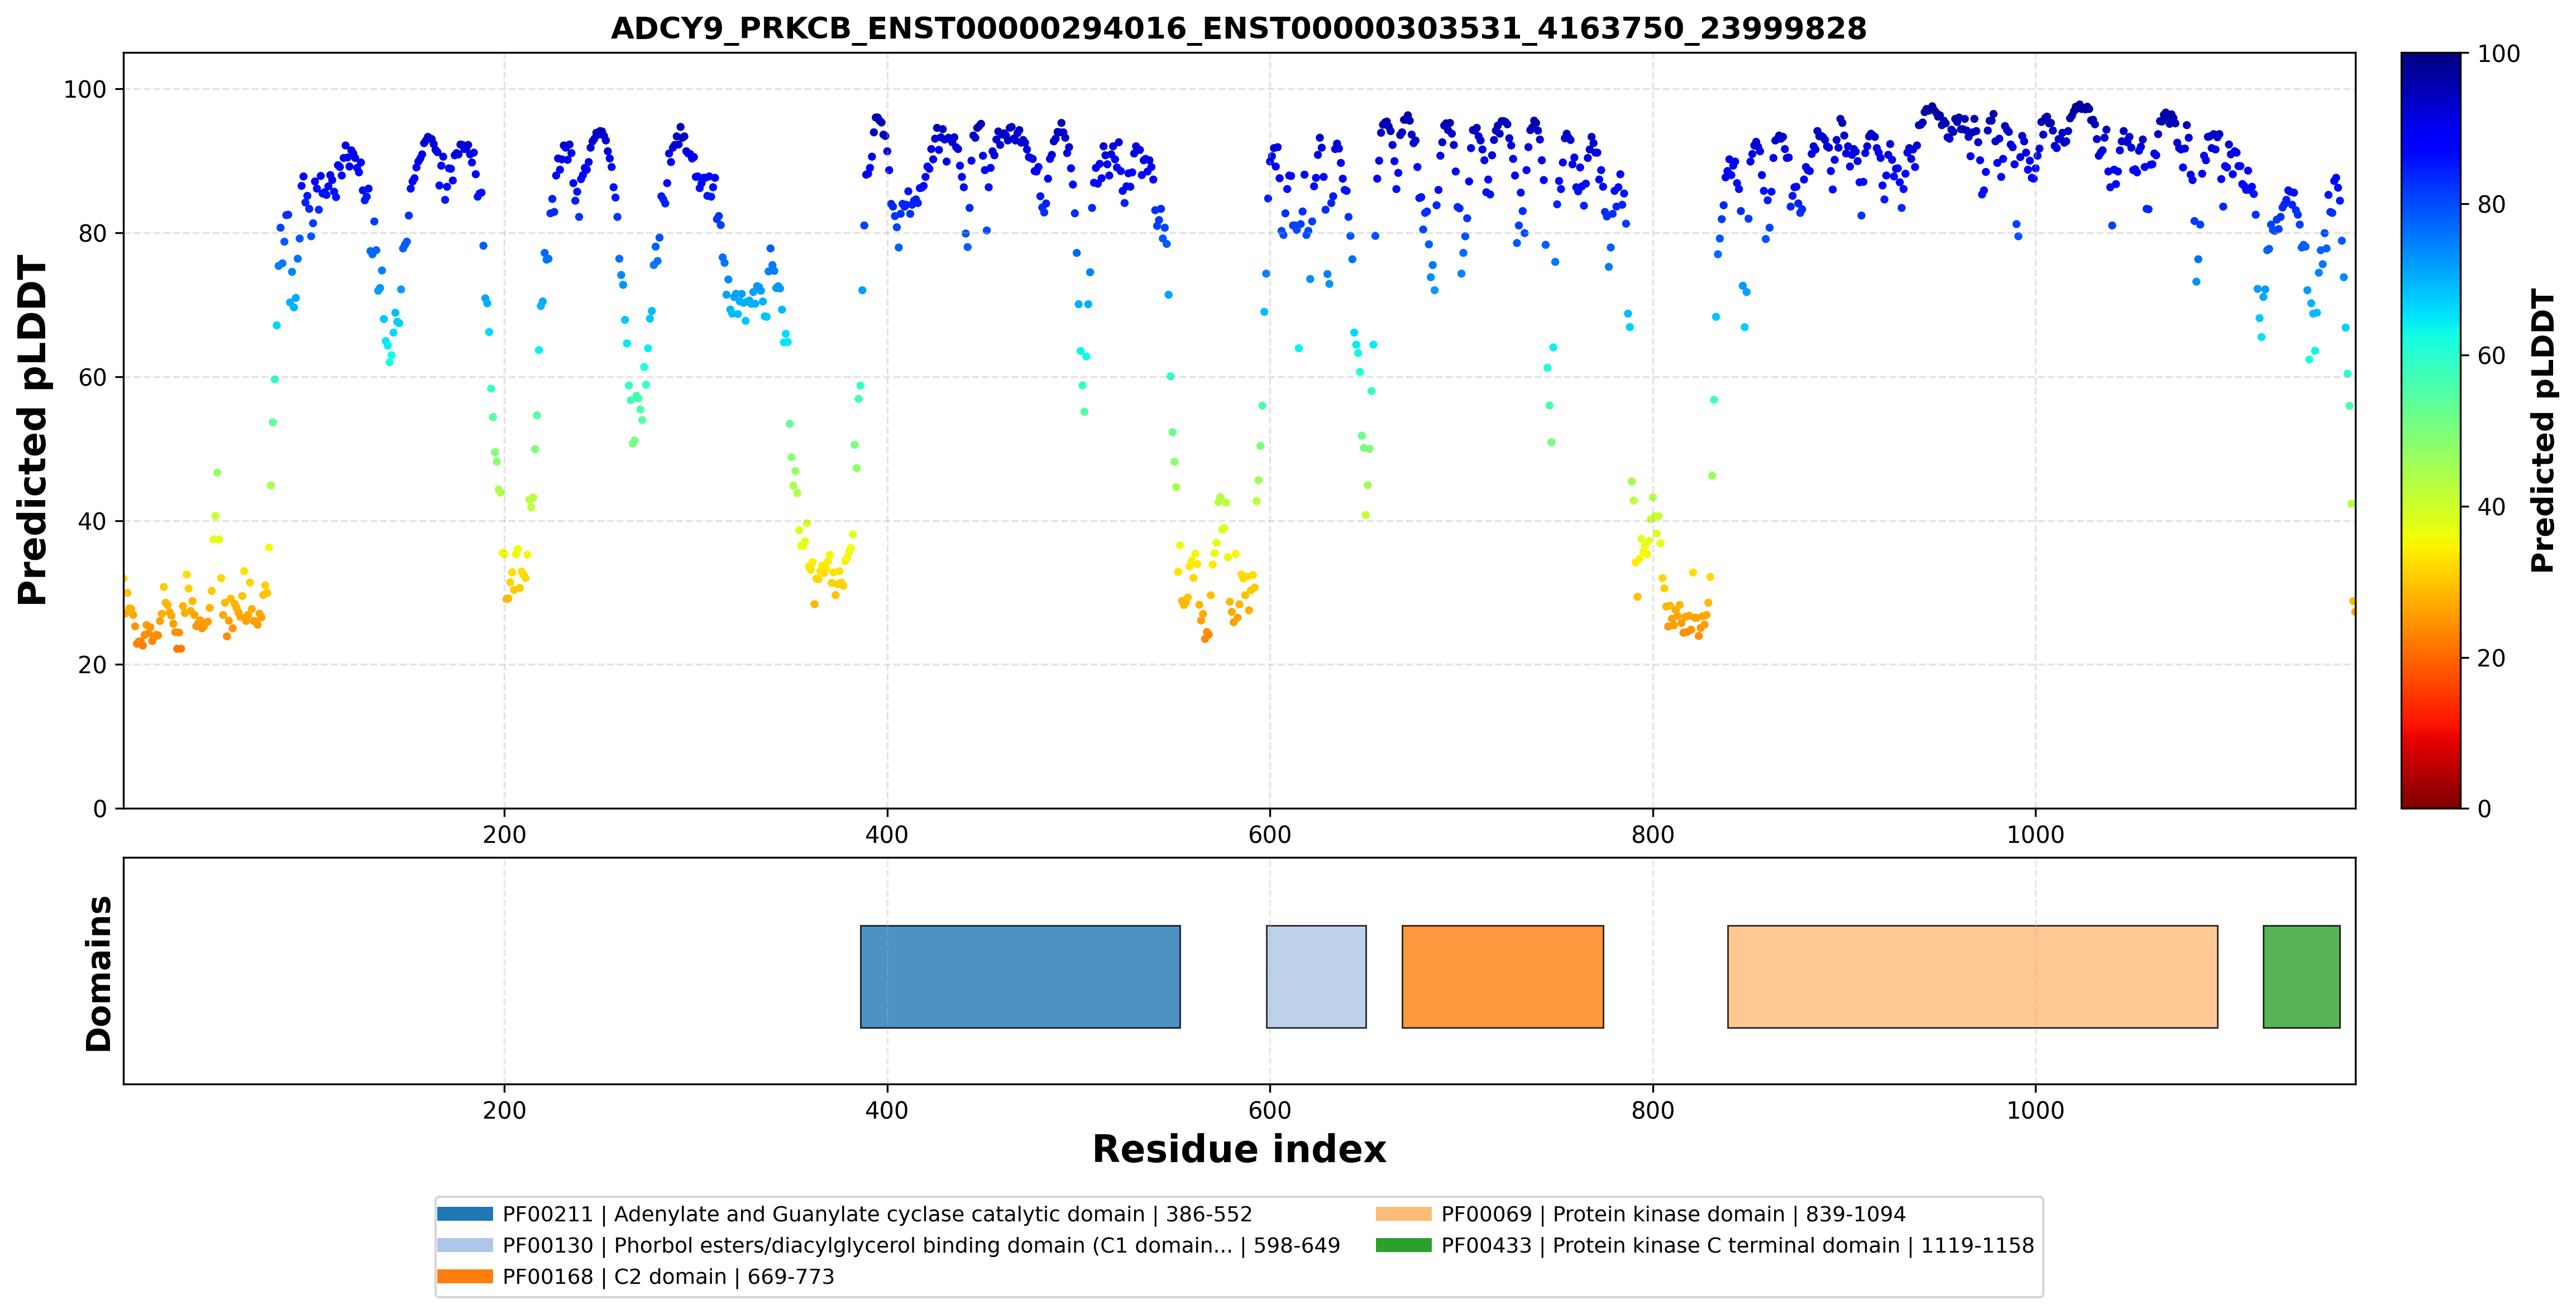Select the Adenylate cyclase domain bar
The height and width of the screenshot is (1314, 2576).
[1020, 976]
